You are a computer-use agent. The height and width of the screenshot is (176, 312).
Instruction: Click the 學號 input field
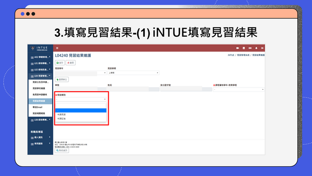point(81,89)
